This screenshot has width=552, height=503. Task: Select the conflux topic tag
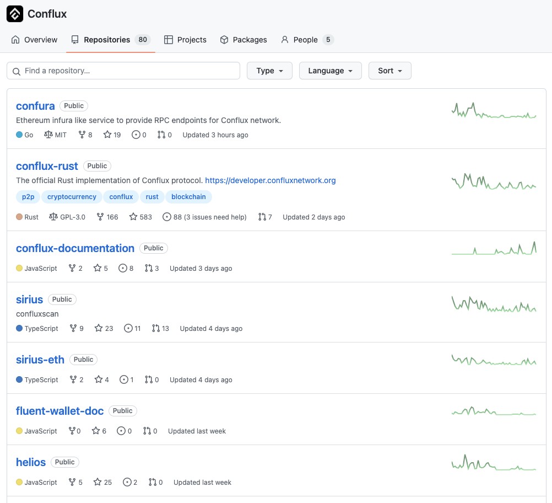[121, 197]
